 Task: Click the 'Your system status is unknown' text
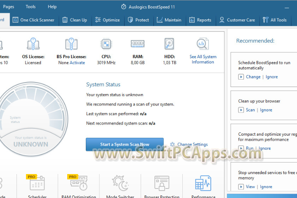(115, 95)
